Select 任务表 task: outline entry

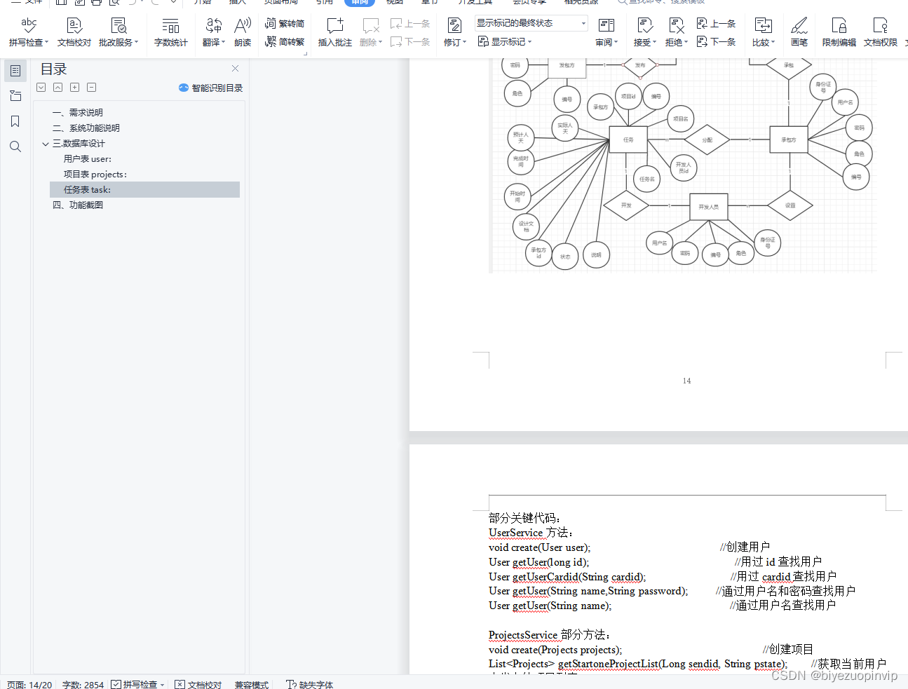click(x=144, y=189)
